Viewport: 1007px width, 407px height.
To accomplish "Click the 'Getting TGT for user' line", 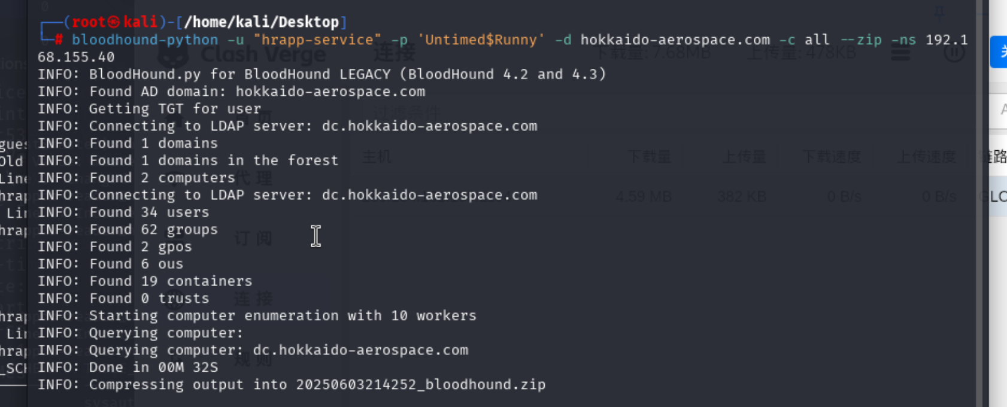I will pyautogui.click(x=150, y=109).
